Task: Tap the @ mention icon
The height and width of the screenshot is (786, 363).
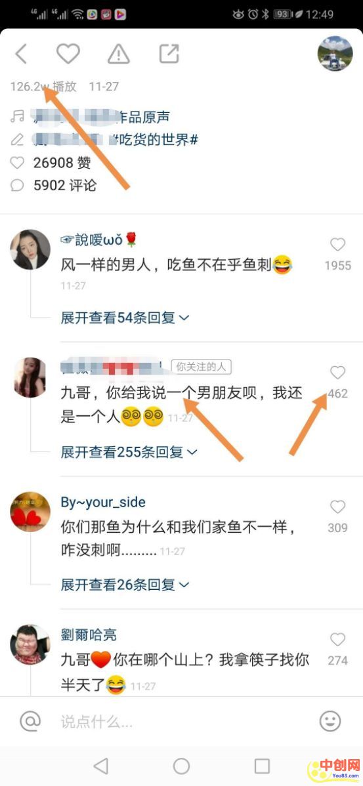Action: 30,721
